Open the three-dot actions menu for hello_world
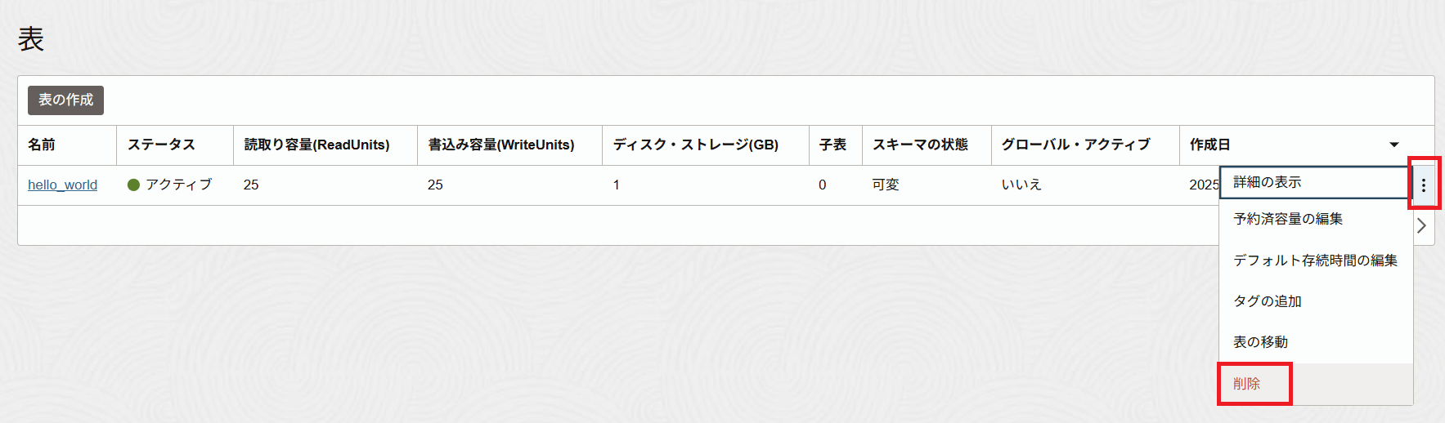The image size is (1445, 423). tap(1424, 185)
